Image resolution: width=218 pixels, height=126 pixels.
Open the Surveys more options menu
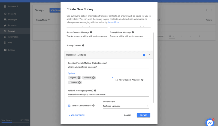coord(211,10)
